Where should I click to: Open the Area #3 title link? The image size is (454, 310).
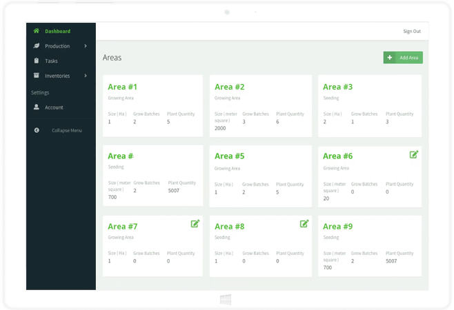coord(337,87)
